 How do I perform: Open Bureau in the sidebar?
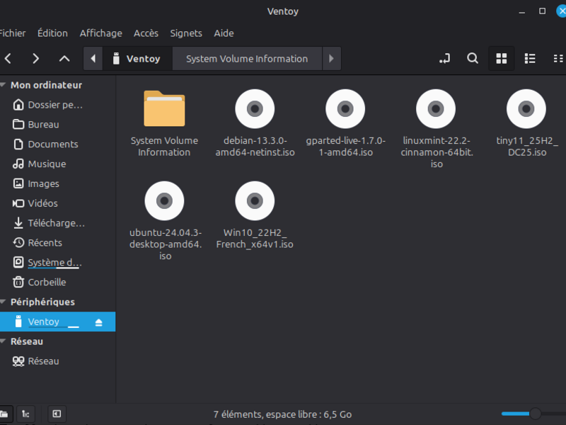(x=58, y=125)
